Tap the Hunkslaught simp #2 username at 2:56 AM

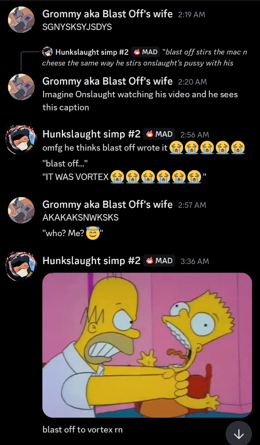click(x=91, y=134)
